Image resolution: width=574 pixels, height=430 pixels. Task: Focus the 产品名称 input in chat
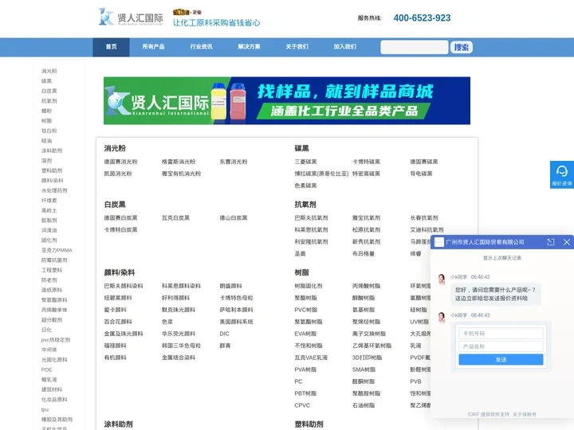point(501,346)
